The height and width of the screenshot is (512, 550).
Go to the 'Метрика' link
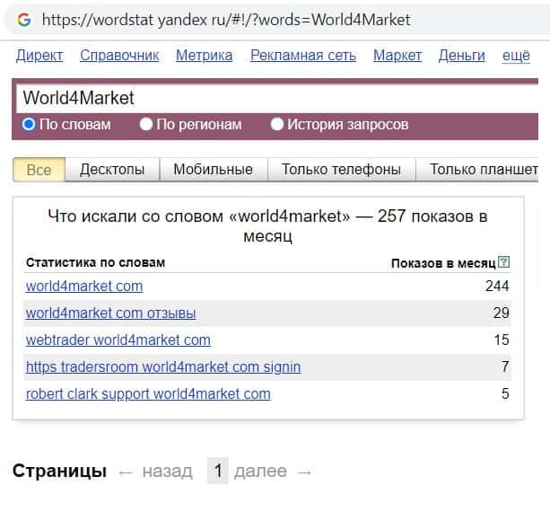[x=204, y=56]
